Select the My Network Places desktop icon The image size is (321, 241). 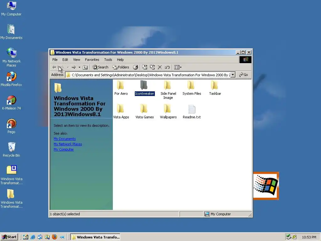(11, 57)
